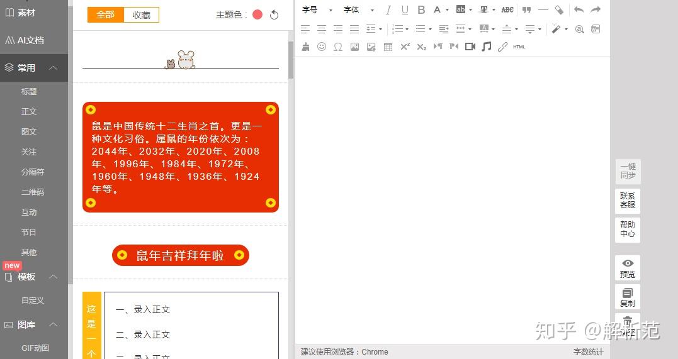Viewport: 678px width, 359px height.
Task: Clear formatting with the eraser
Action: click(x=559, y=10)
